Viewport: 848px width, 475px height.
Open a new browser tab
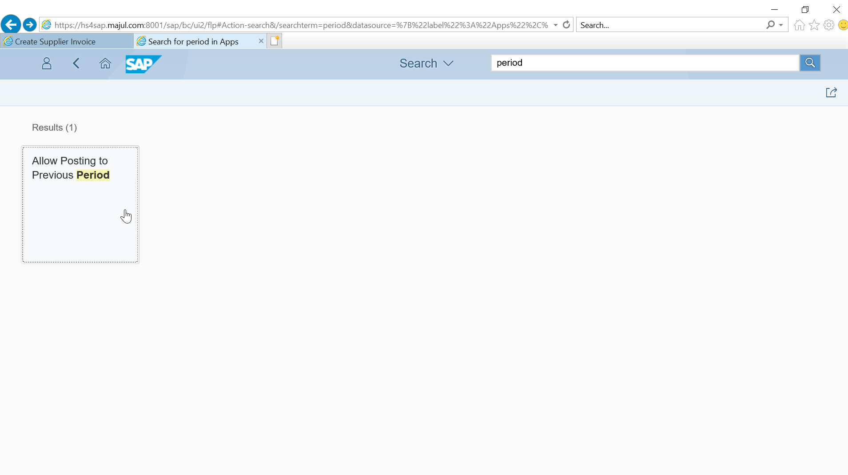(275, 40)
